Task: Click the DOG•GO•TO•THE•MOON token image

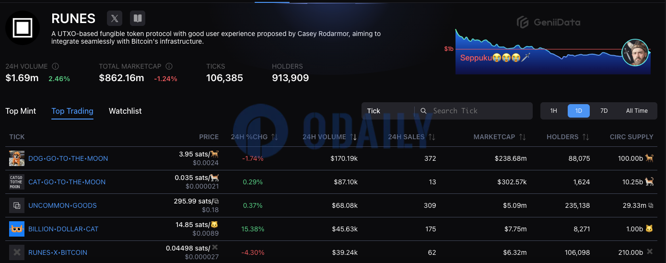Action: [x=17, y=158]
